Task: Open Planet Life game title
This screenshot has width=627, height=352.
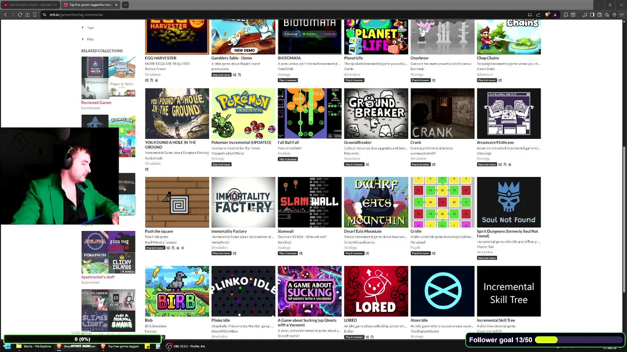Action: 354,58
